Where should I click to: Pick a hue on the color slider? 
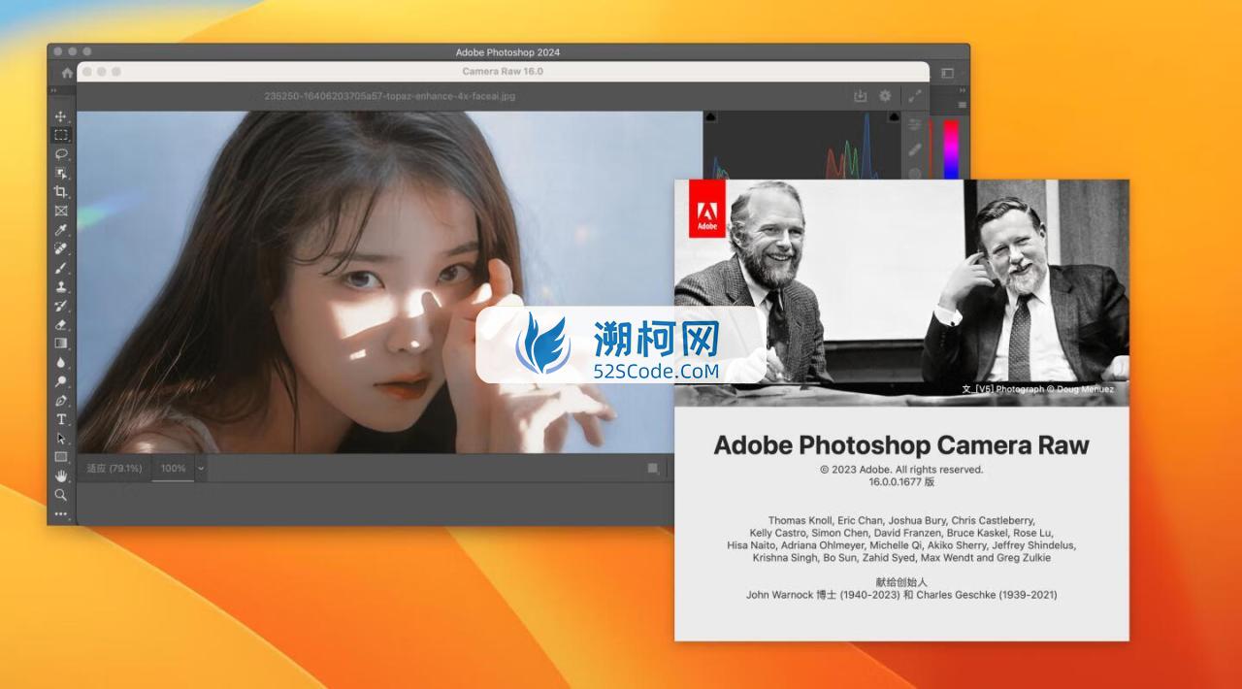point(951,148)
